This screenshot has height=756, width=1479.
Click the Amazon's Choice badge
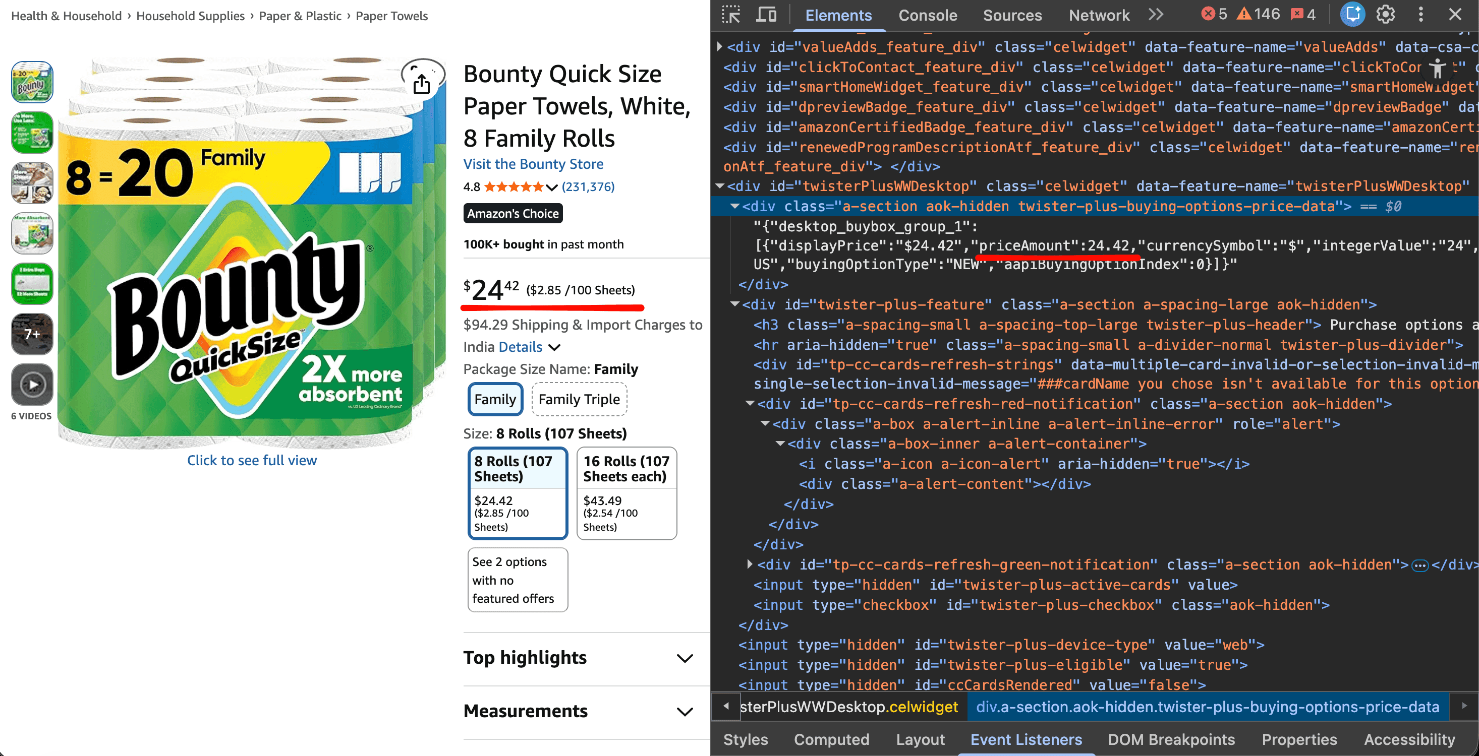coord(513,213)
